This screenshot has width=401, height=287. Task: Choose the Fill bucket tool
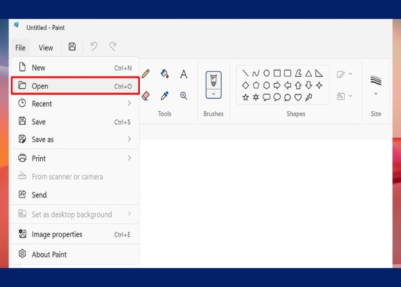click(165, 73)
